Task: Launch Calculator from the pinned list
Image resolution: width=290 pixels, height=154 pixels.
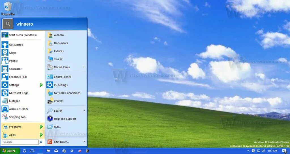Action: [x=23, y=69]
